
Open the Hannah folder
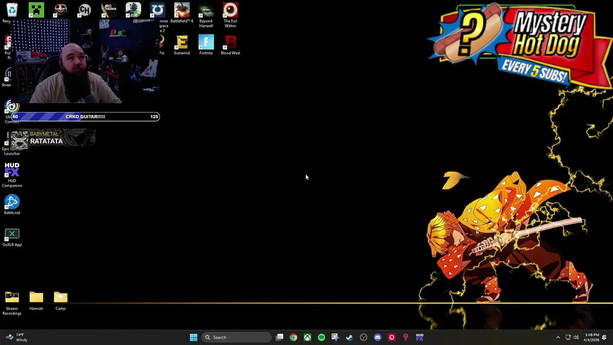pos(36,301)
